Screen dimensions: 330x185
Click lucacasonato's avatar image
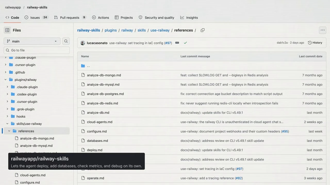pos(83,43)
